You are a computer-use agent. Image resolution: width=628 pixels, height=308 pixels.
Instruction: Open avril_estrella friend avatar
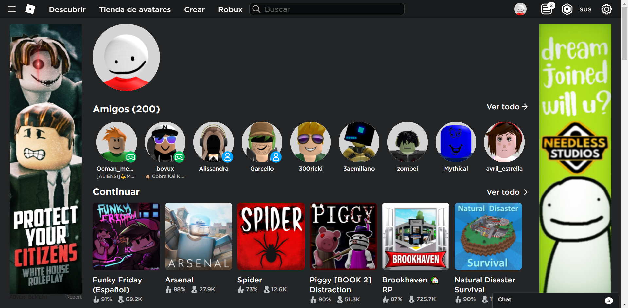tap(504, 142)
